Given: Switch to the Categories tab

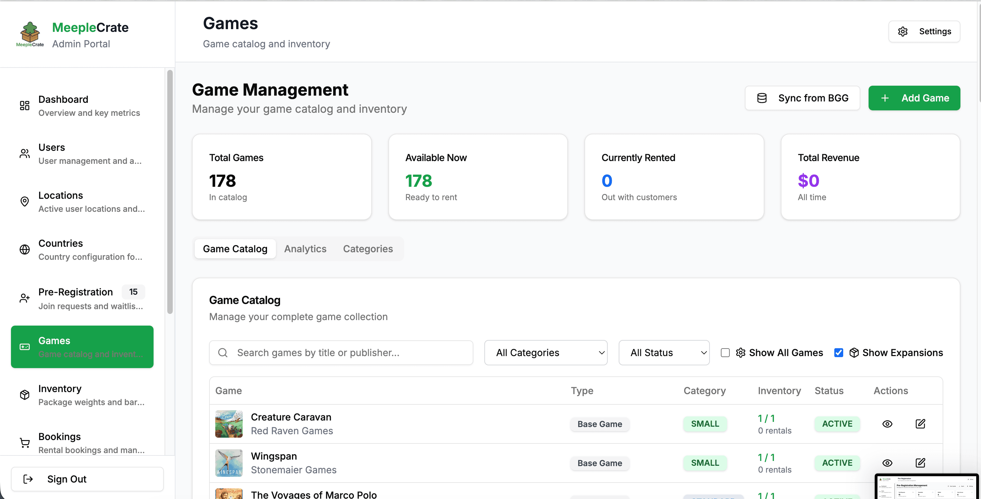Looking at the screenshot, I should point(368,249).
